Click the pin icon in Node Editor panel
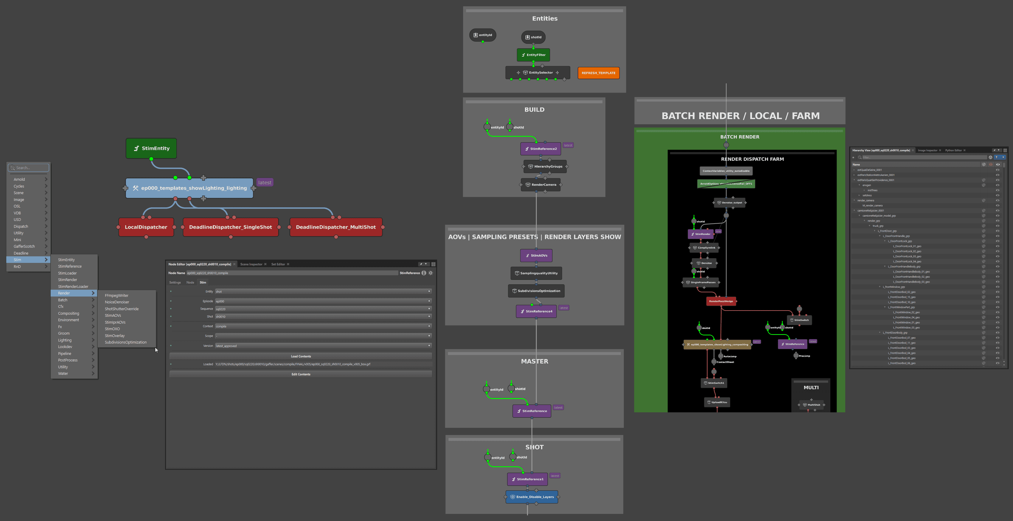 click(x=421, y=264)
